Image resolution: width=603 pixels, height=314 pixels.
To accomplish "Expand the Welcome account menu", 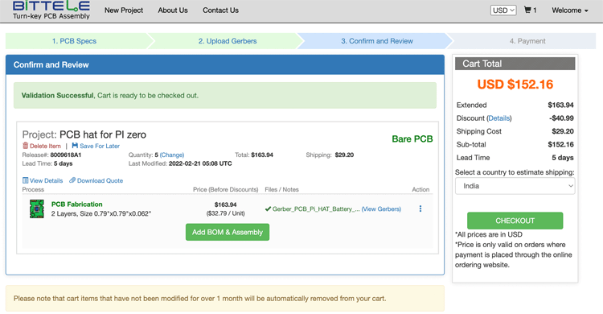I will coord(570,10).
